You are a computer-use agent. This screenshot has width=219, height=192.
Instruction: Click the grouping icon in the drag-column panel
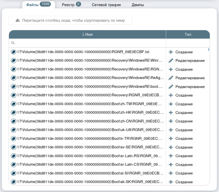tap(18, 20)
